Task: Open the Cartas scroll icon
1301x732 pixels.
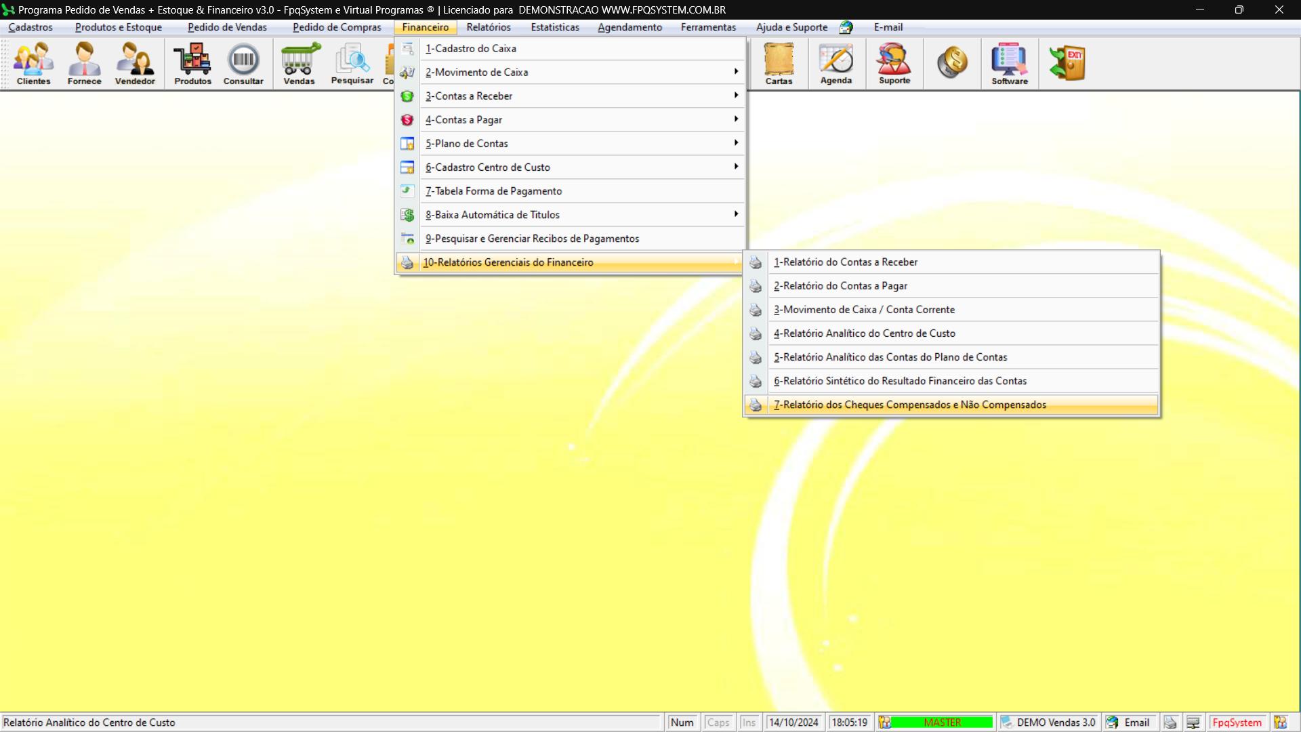Action: tap(779, 64)
